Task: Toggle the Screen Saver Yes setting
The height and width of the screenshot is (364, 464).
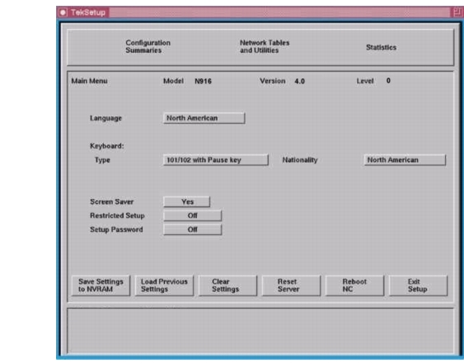Action: point(187,202)
